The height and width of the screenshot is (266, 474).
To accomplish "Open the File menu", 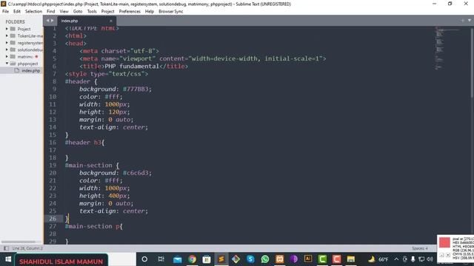I will coord(5,12).
